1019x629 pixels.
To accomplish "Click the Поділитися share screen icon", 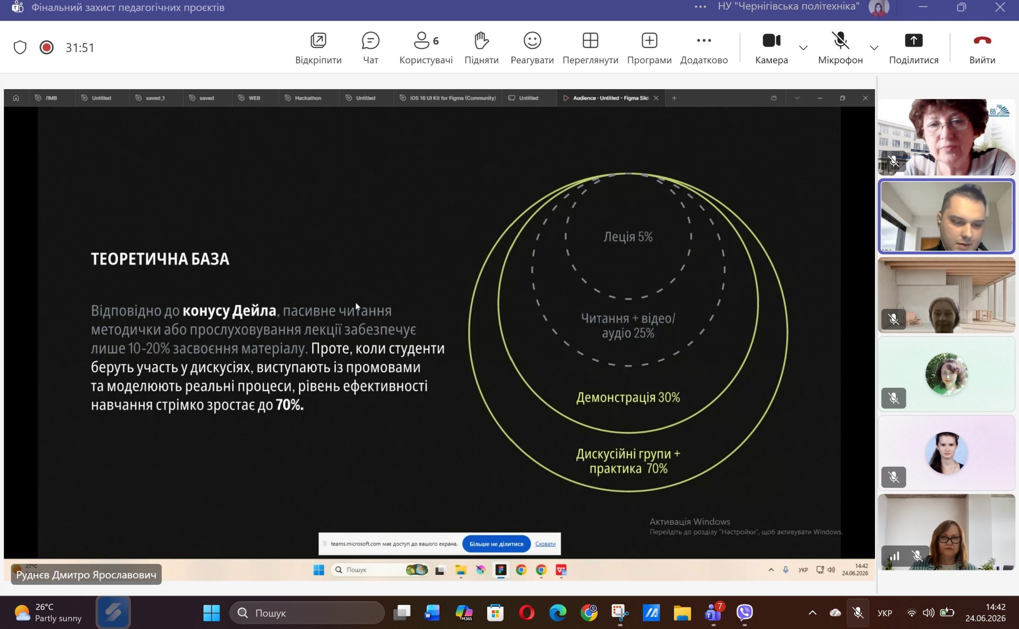I will pyautogui.click(x=914, y=40).
